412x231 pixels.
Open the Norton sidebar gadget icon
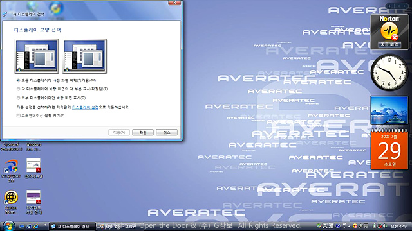coord(389,31)
